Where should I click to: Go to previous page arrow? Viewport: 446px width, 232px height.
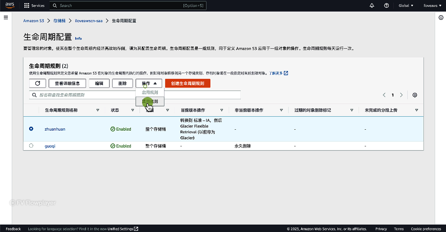[384, 95]
